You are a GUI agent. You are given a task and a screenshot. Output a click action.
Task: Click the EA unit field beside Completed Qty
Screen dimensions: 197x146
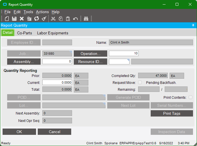point(177,76)
